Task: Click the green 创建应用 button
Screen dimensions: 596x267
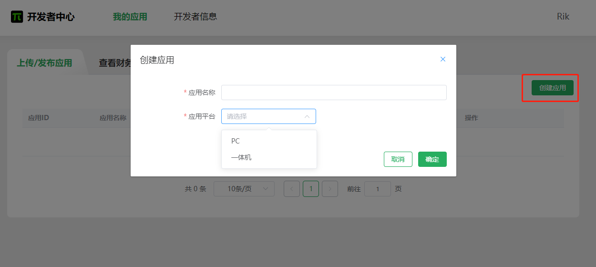Action: point(553,88)
